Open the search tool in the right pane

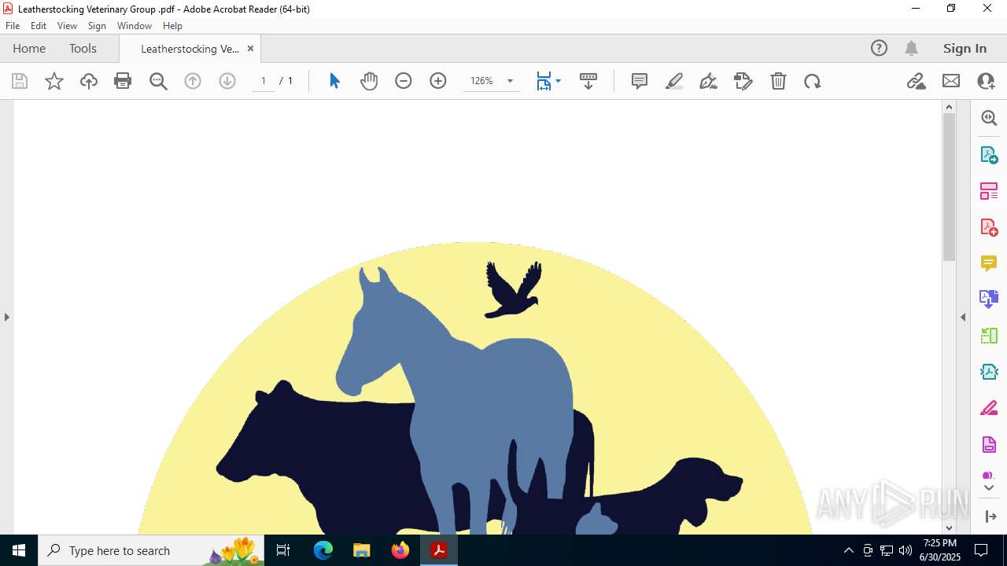[989, 118]
